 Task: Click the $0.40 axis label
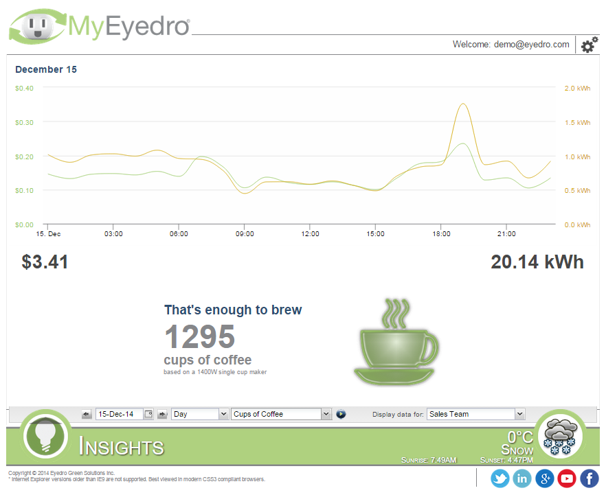click(24, 89)
